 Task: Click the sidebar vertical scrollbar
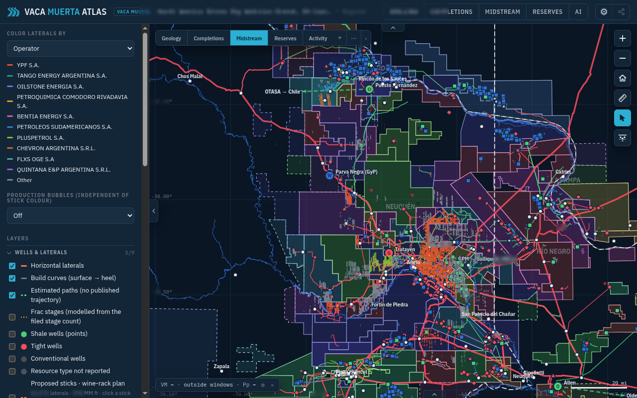click(x=145, y=99)
